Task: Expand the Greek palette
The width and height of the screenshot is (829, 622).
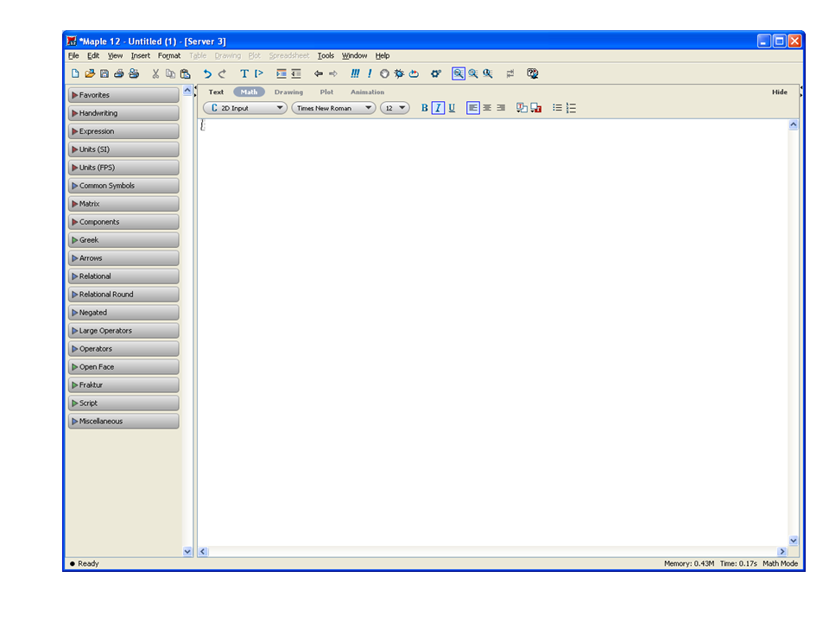Action: tap(123, 240)
